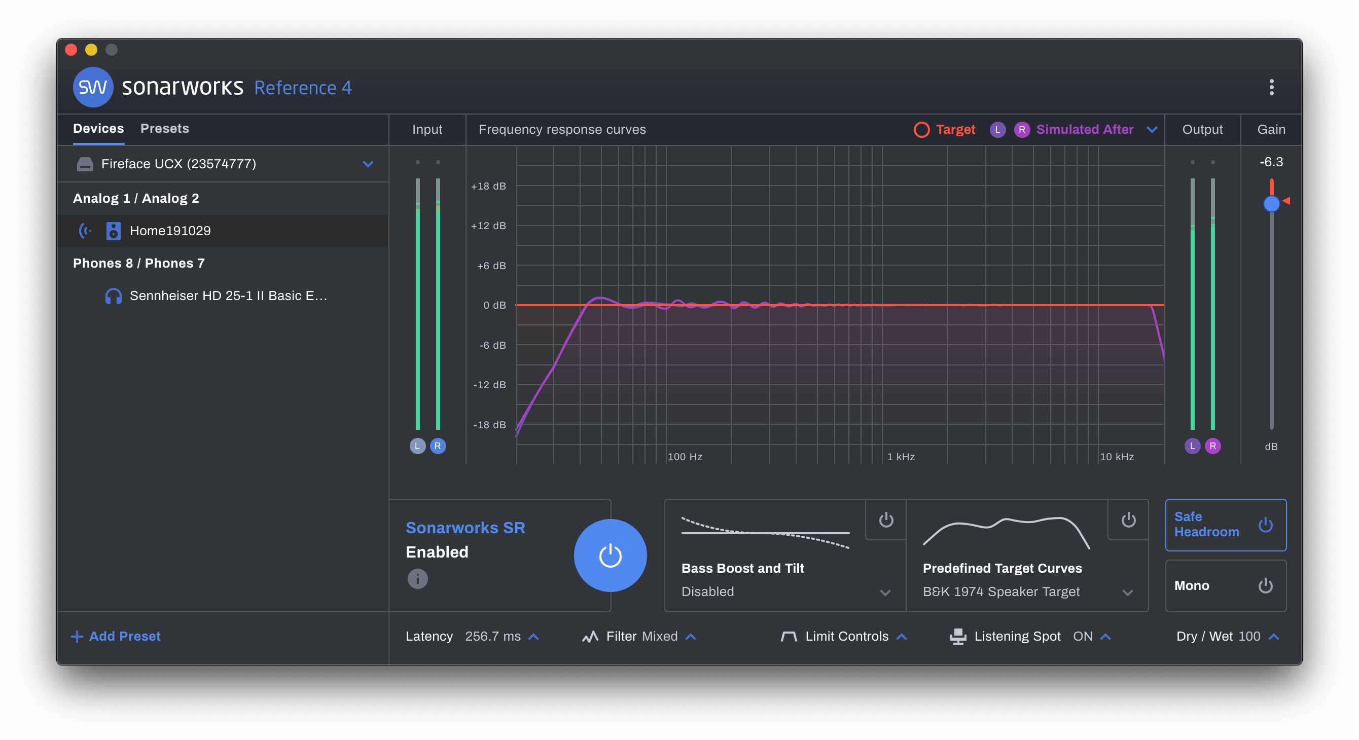1359x740 pixels.
Task: Toggle Simulated After right channel R
Action: [1021, 129]
